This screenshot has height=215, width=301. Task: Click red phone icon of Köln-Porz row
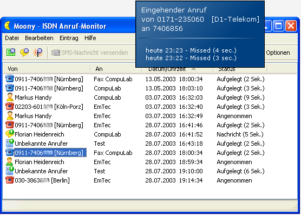coord(10,107)
